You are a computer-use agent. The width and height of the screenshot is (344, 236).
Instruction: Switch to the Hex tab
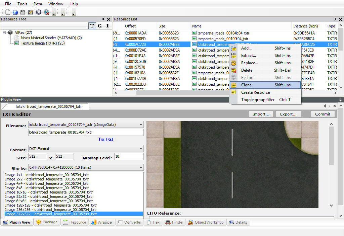point(153,222)
